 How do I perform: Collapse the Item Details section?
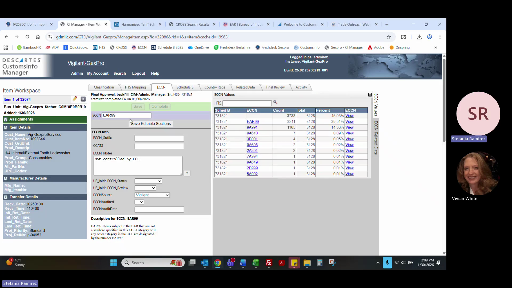tap(6, 127)
